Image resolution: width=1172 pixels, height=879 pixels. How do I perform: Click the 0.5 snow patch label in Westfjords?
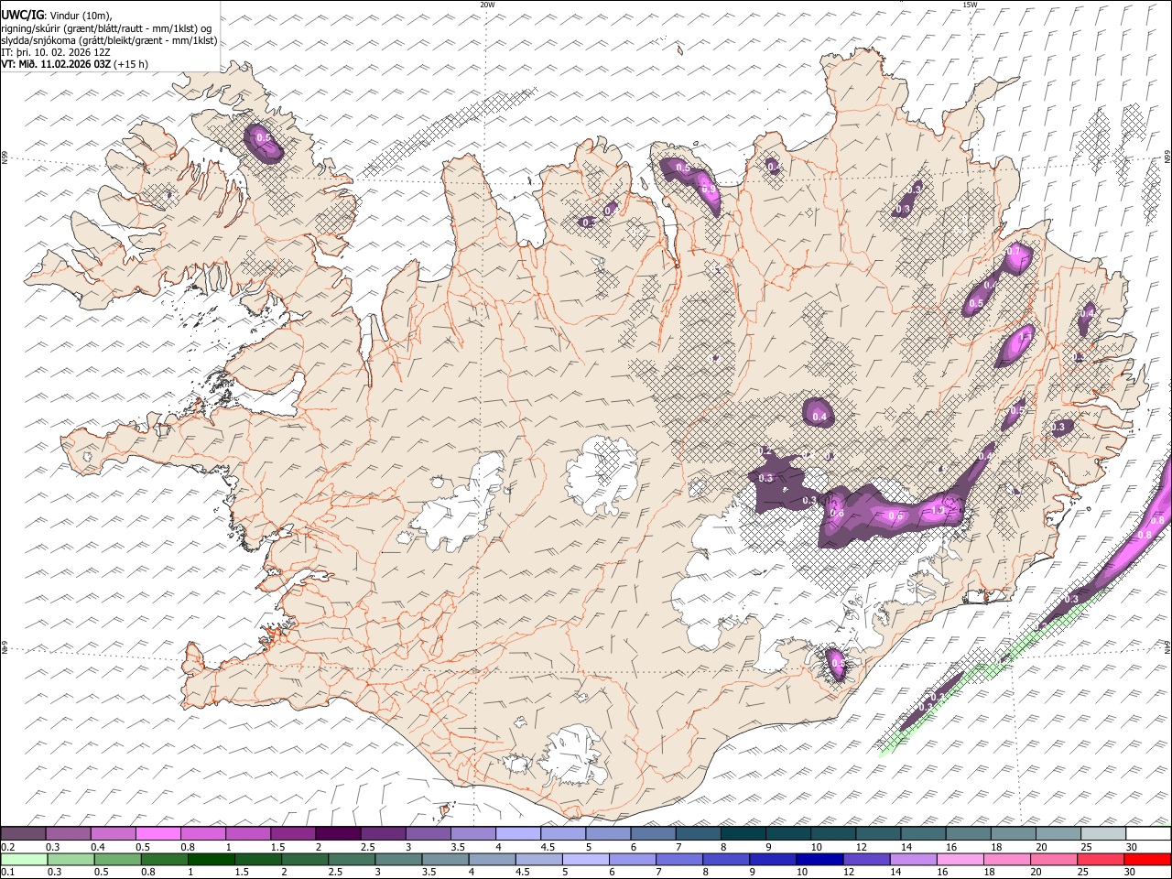pyautogui.click(x=265, y=138)
